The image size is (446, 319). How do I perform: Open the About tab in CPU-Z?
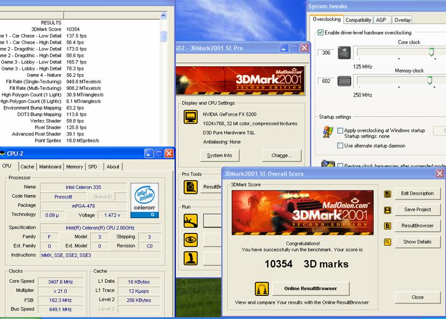click(x=113, y=167)
